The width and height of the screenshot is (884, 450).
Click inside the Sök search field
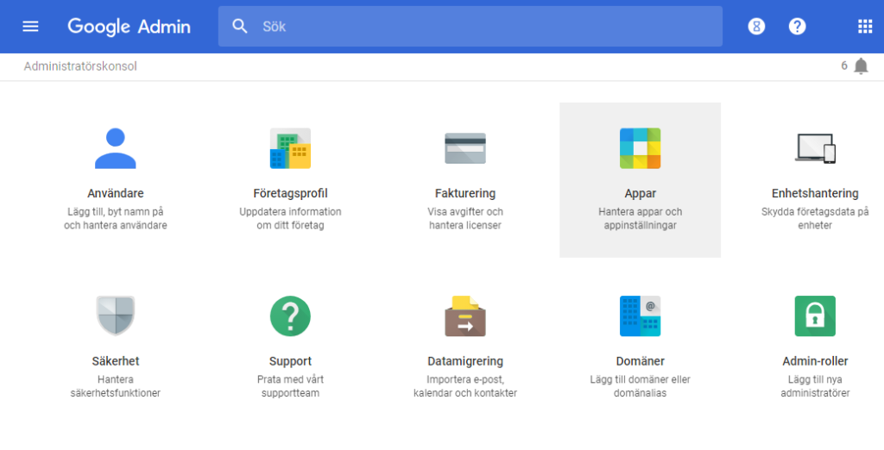(x=483, y=27)
